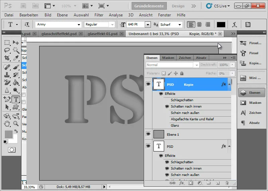Viewport: 268px width, 191px height.
Task: Select the Zoom tool
Action: [16, 124]
